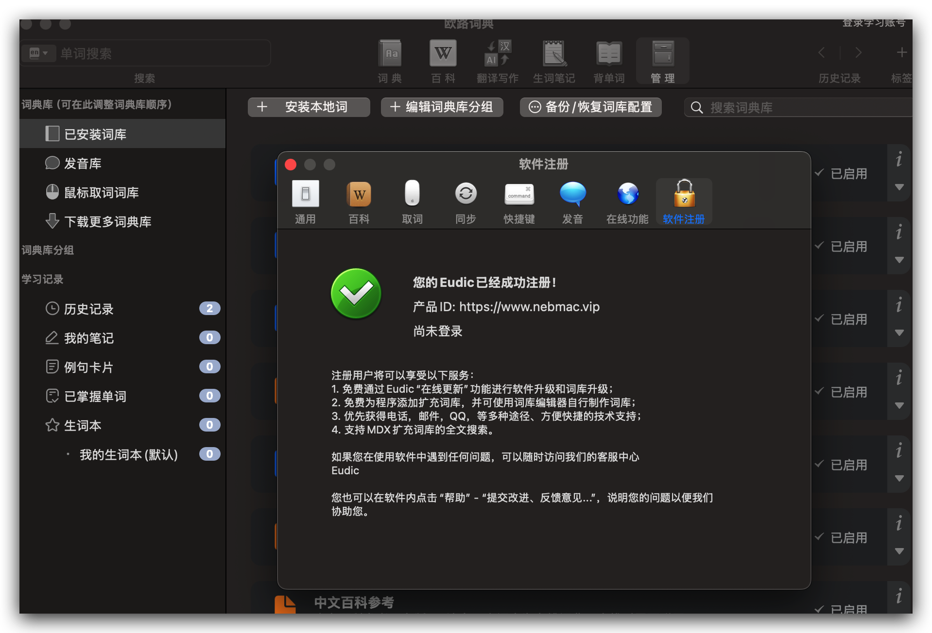
Task: Select the 快捷键 keyboard shortcut icon
Action: tap(519, 194)
